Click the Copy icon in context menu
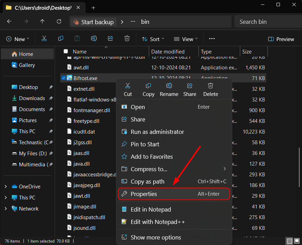The height and width of the screenshot is (245, 302). click(148, 86)
